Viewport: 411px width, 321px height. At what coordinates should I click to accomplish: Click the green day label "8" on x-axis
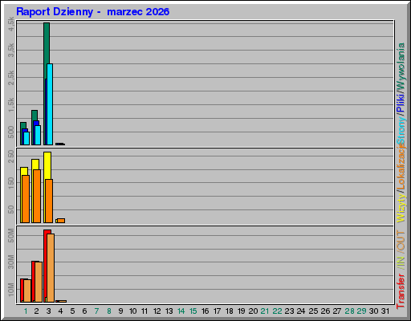pos(109,311)
